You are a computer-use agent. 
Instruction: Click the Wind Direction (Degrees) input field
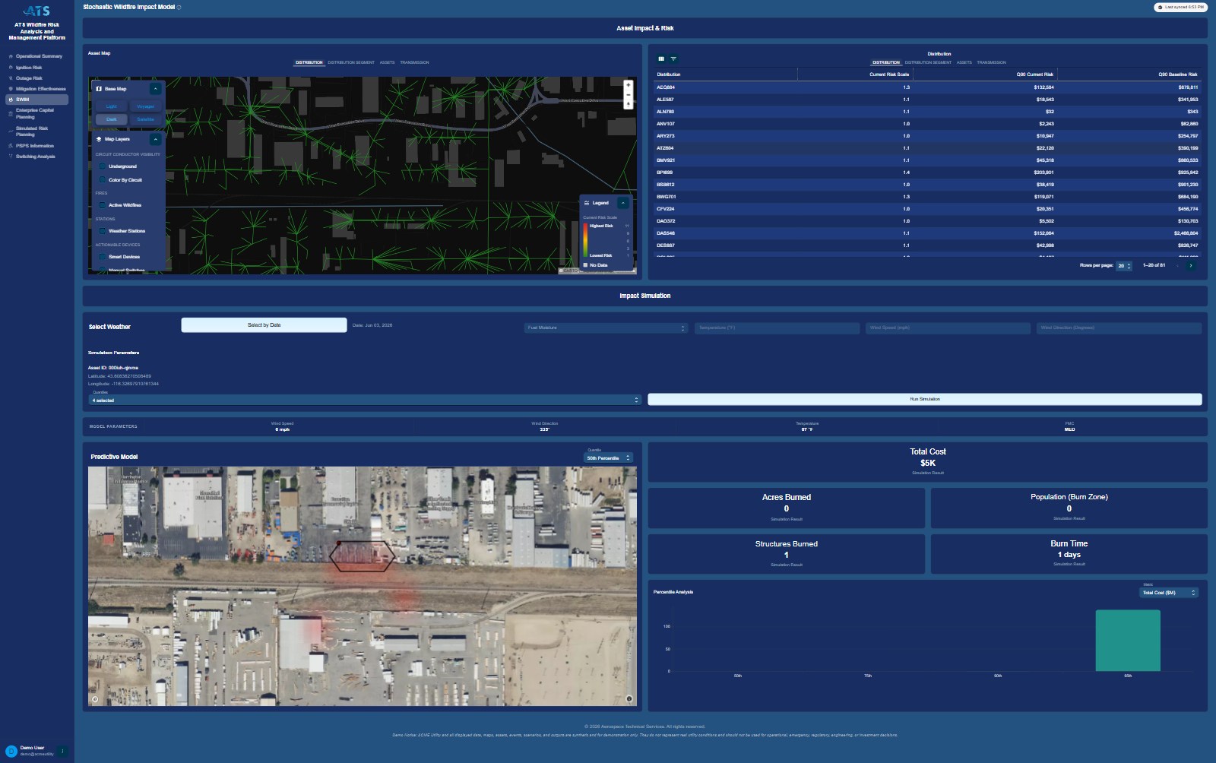1119,328
